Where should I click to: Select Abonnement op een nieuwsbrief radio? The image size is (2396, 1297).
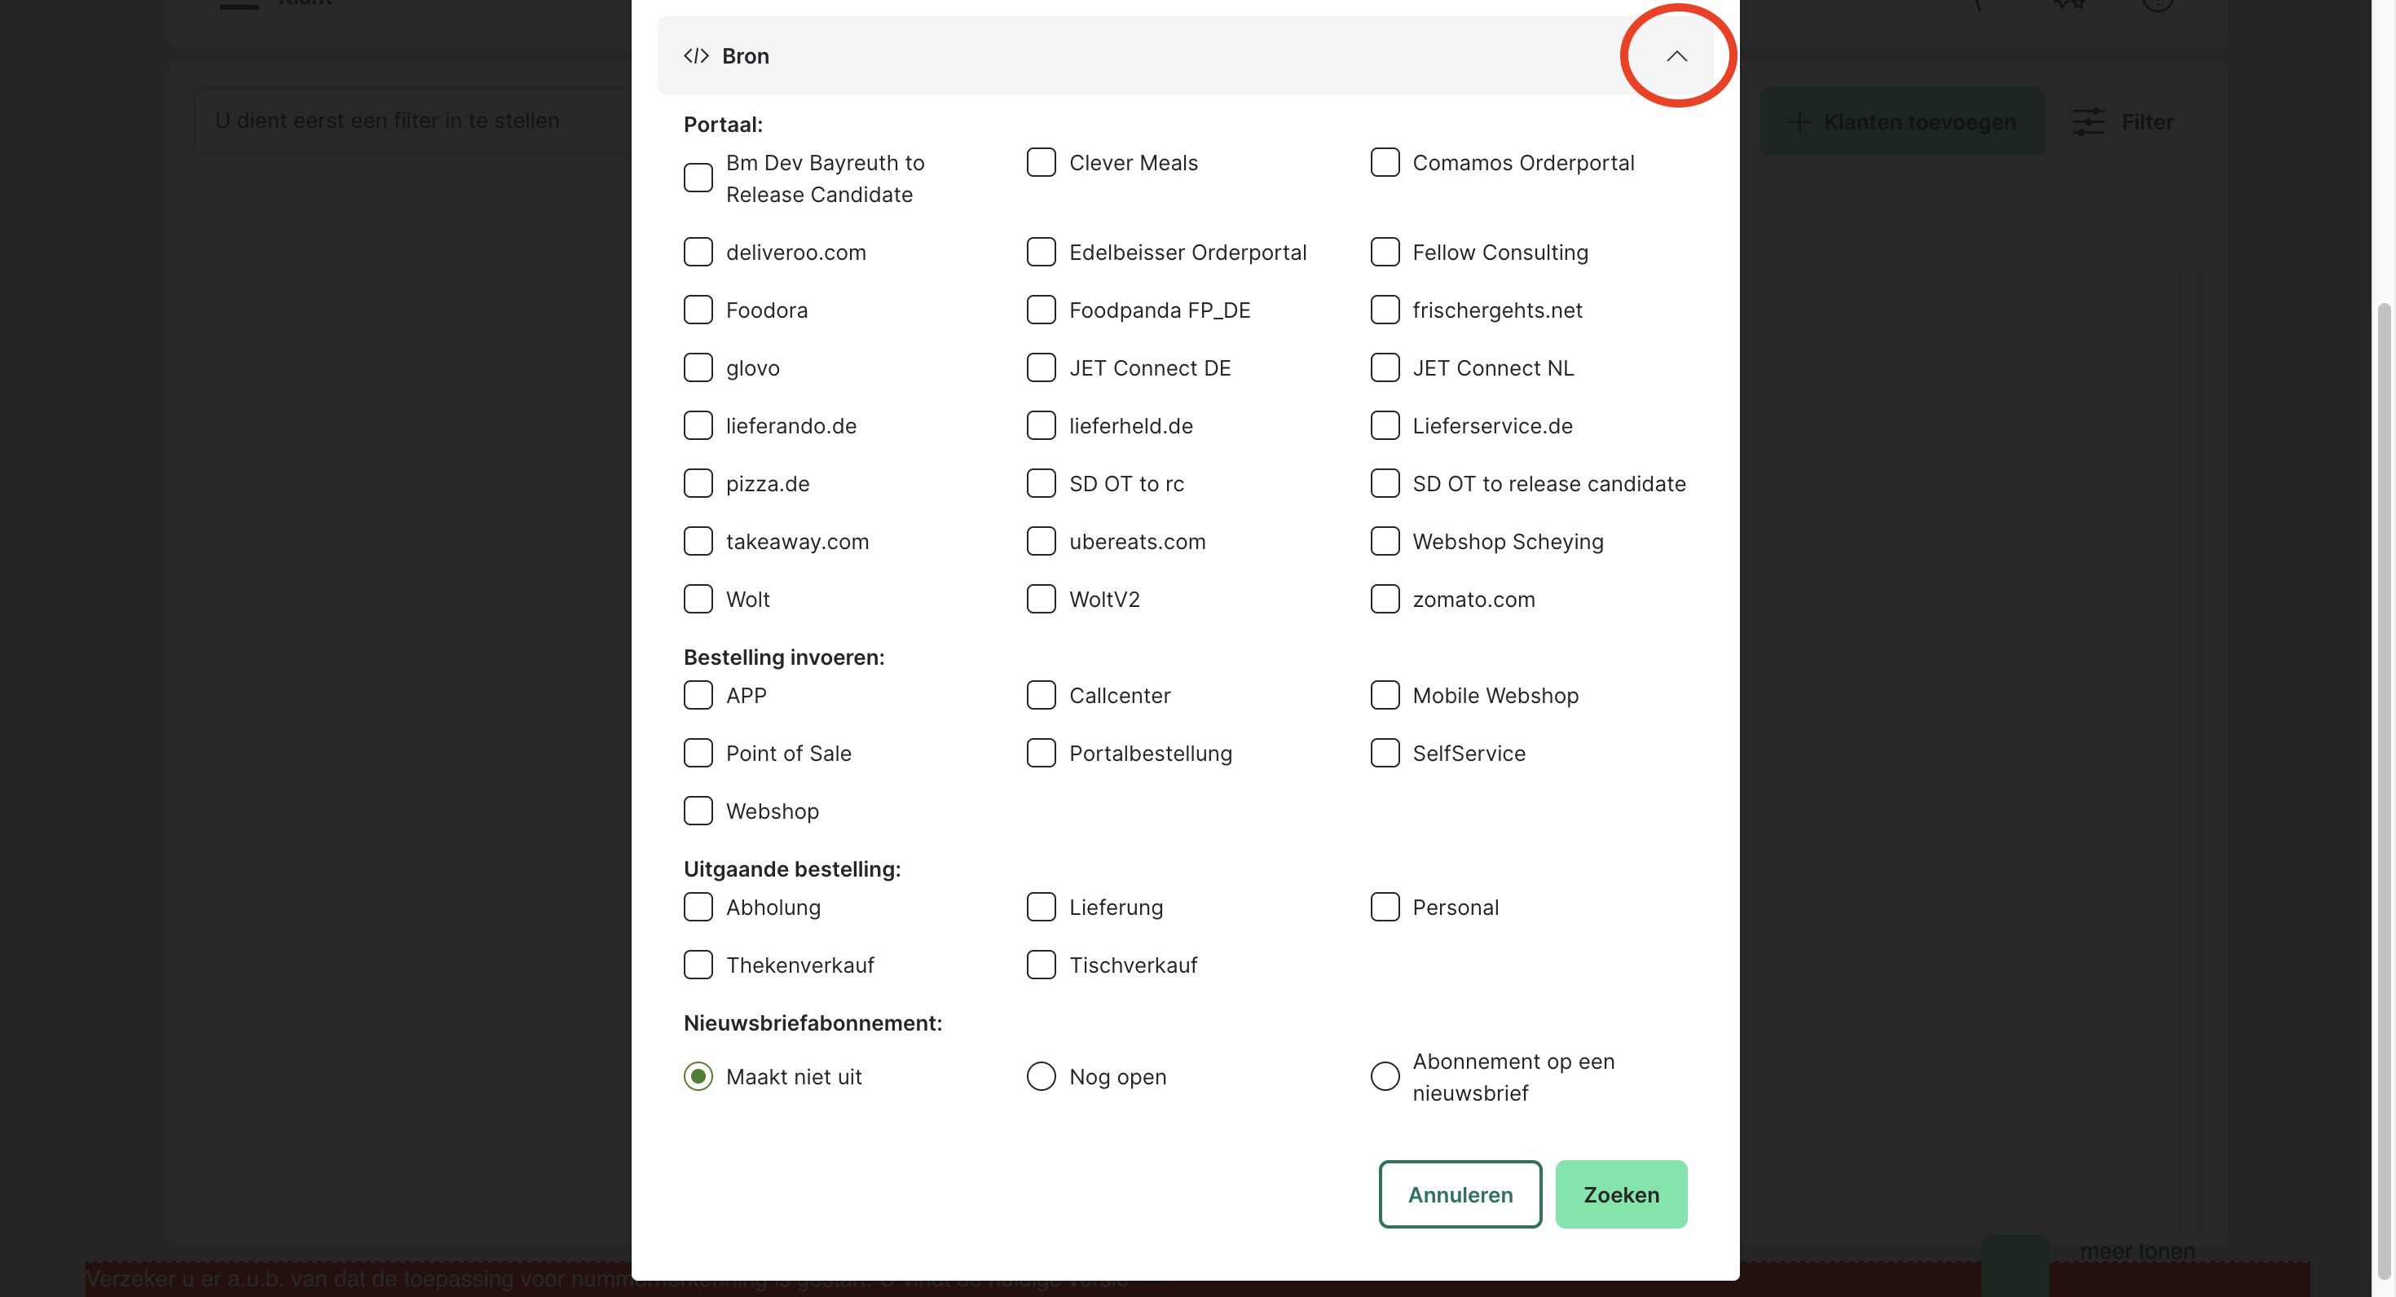1384,1077
